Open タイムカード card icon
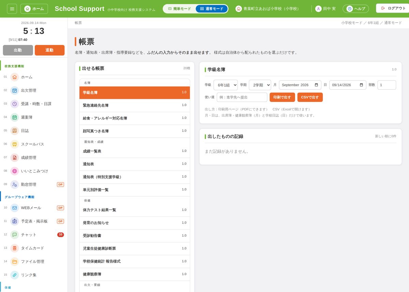 14,248
